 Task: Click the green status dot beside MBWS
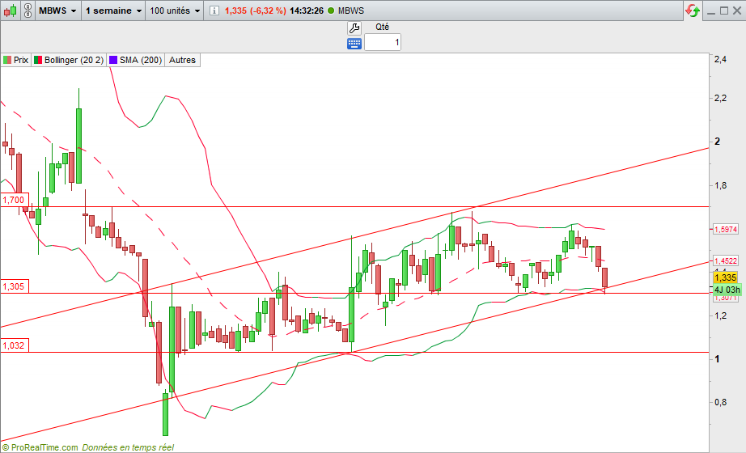tap(331, 11)
